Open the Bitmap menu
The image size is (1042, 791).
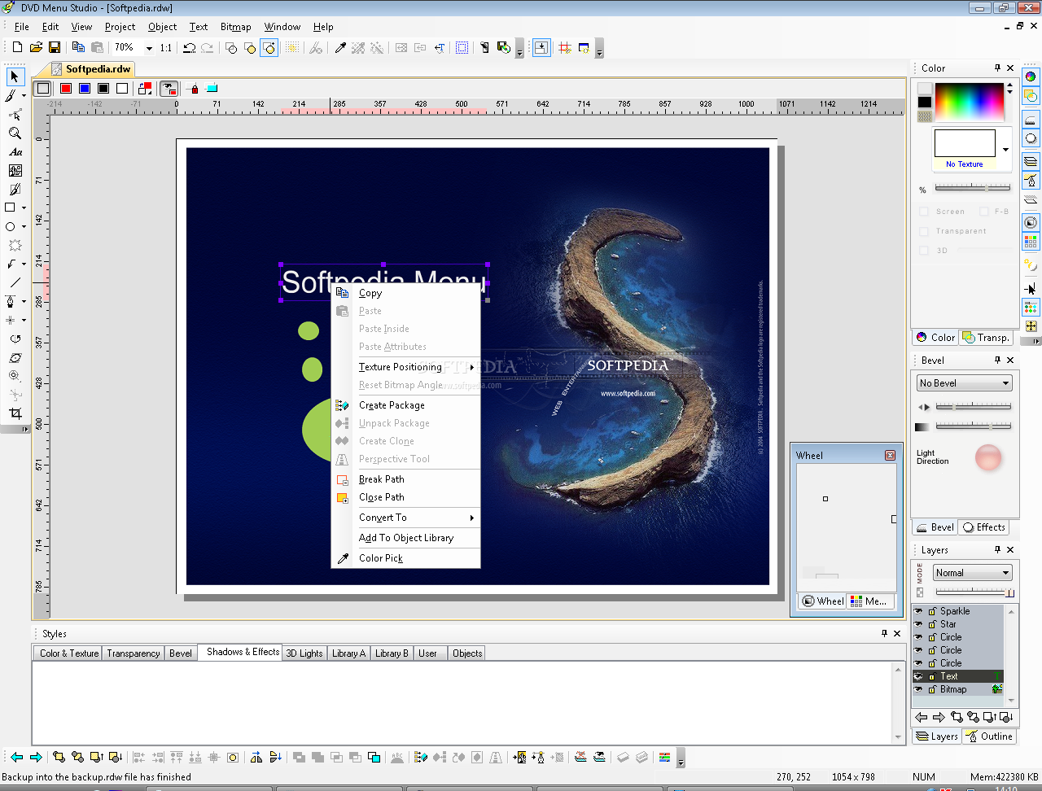[x=235, y=27]
